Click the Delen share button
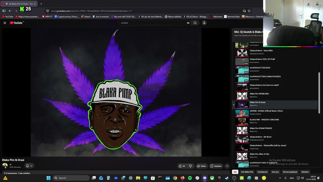This screenshot has height=182, width=323. coord(201,166)
